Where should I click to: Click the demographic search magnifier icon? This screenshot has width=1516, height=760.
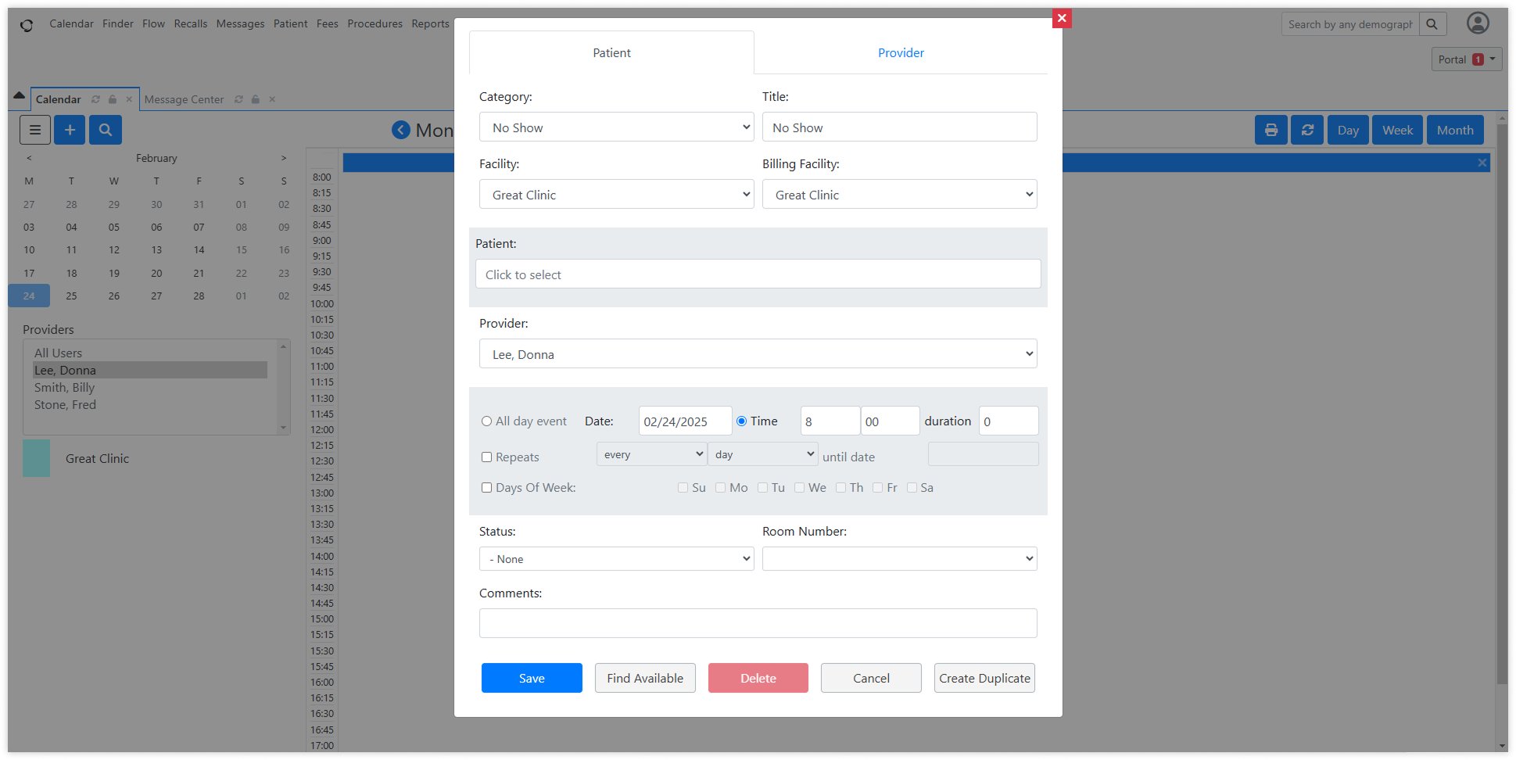coord(1432,24)
